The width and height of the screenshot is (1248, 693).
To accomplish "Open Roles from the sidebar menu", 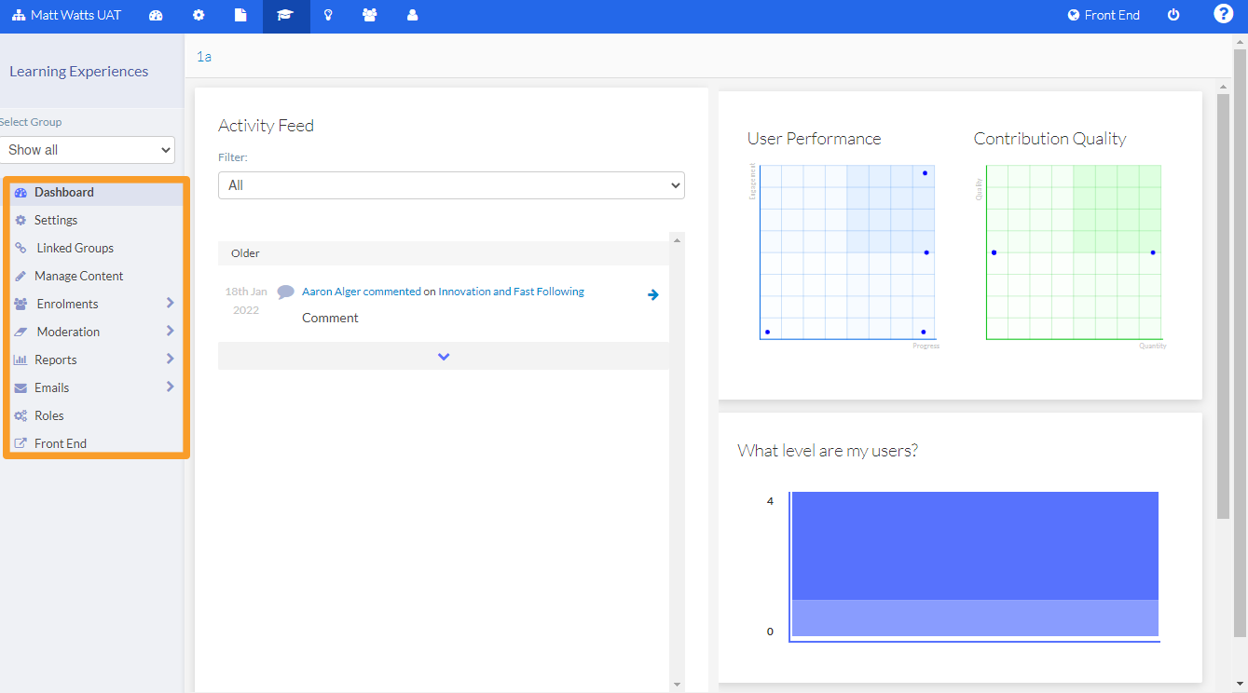I will [x=48, y=414].
